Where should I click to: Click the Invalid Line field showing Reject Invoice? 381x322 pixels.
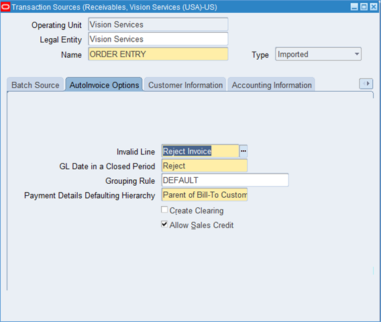click(200, 151)
